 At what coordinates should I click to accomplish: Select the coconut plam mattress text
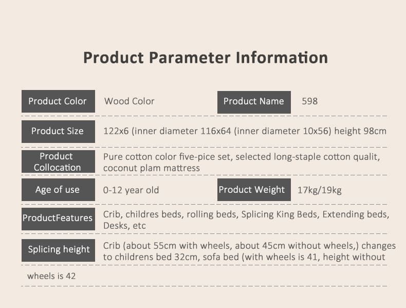click(152, 168)
